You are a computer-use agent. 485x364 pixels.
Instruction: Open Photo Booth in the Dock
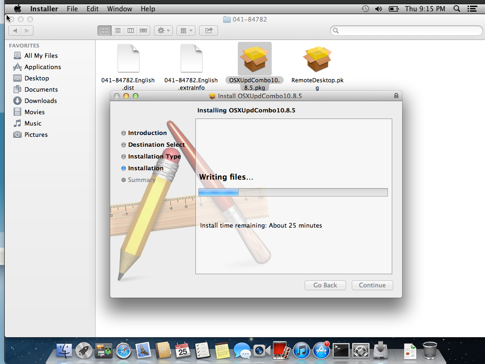coord(282,350)
